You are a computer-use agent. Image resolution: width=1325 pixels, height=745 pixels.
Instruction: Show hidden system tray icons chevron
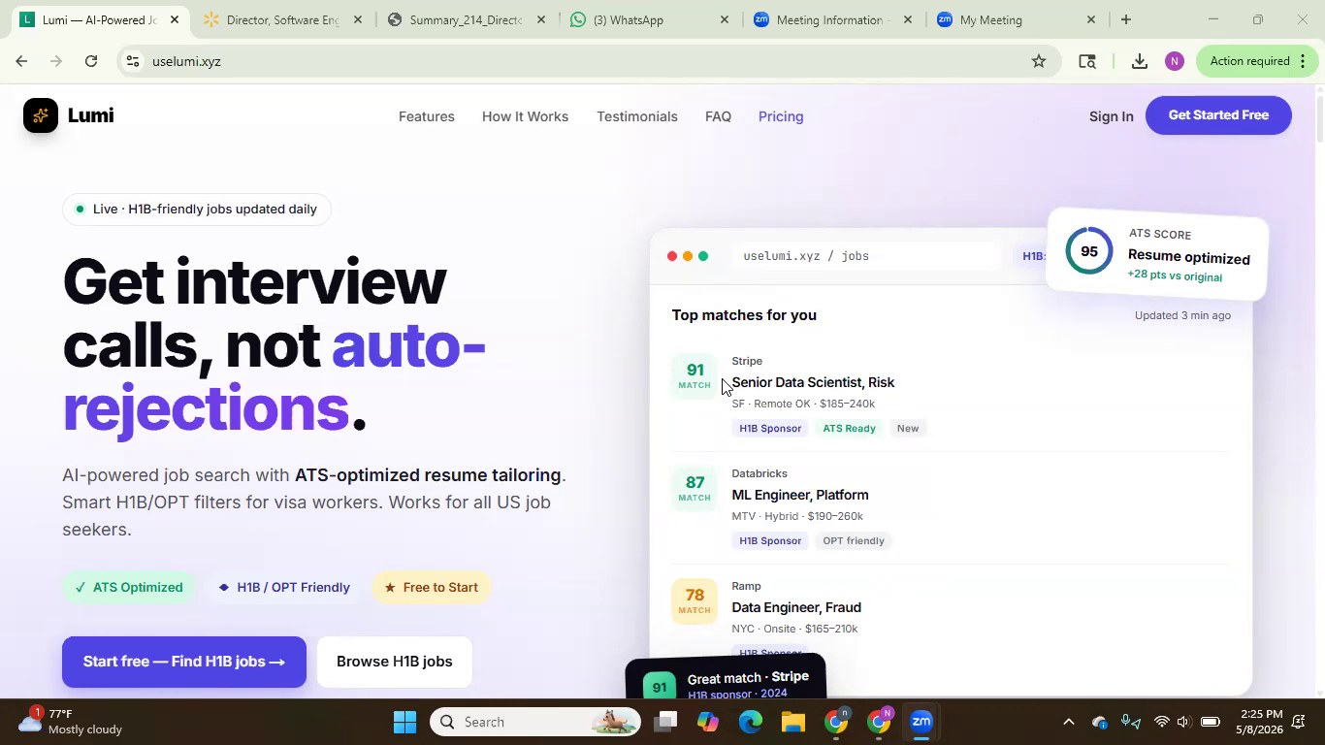tap(1069, 722)
